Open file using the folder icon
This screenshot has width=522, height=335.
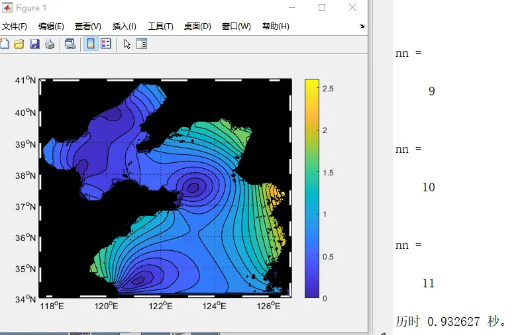[x=19, y=44]
